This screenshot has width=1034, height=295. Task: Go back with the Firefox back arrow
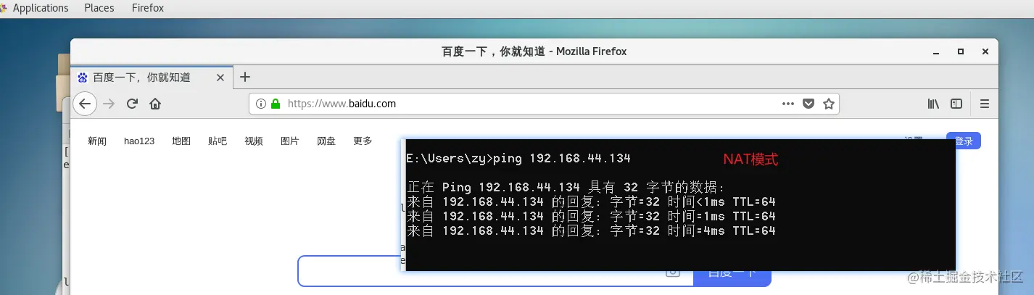point(85,104)
